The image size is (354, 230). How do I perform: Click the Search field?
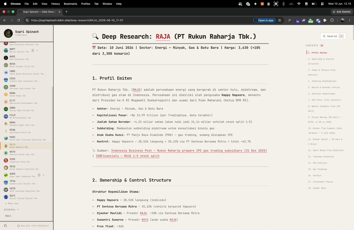click(333, 36)
